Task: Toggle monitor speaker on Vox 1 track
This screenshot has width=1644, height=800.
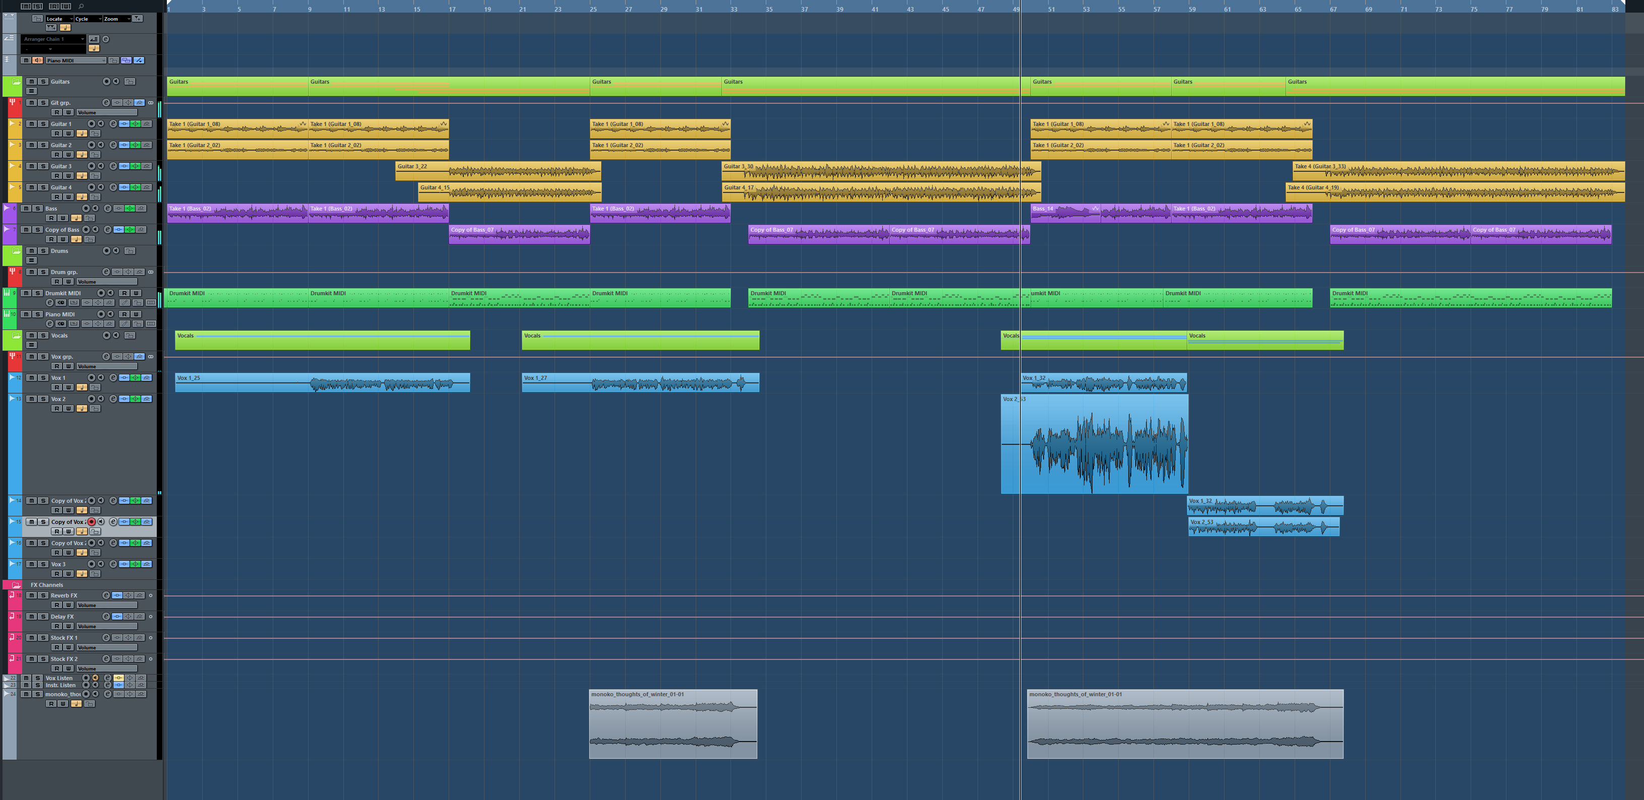Action: click(101, 378)
